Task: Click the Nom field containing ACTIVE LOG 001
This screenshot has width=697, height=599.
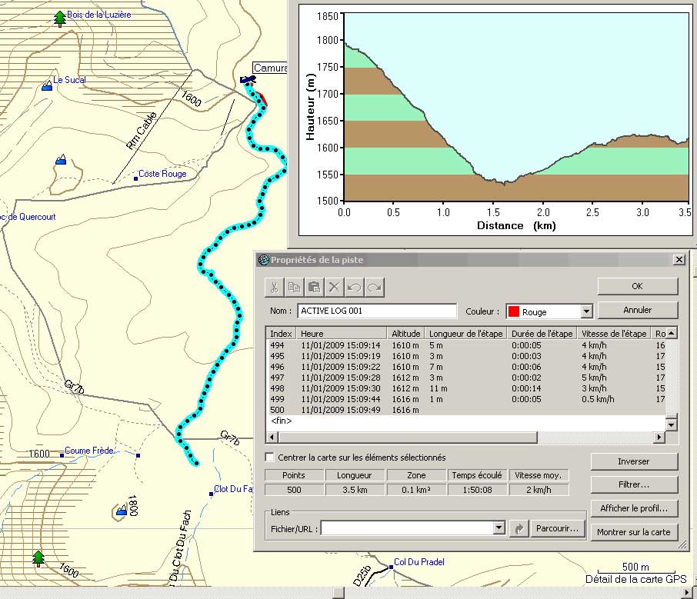Action: (377, 311)
